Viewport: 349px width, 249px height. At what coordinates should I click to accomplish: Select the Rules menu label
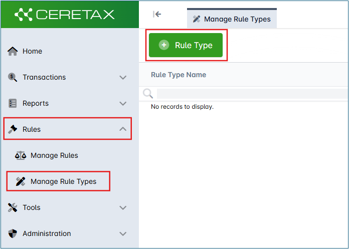[x=32, y=129]
